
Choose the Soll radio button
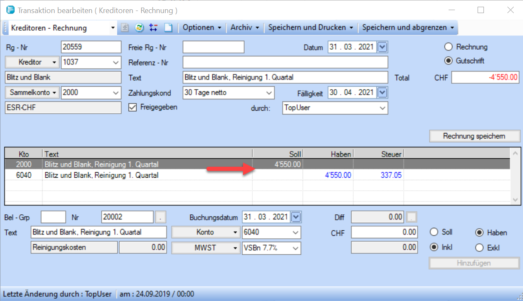click(434, 232)
